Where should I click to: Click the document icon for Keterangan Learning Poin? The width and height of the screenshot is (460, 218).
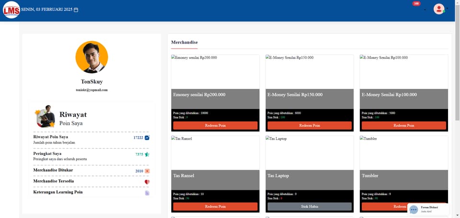147,193
